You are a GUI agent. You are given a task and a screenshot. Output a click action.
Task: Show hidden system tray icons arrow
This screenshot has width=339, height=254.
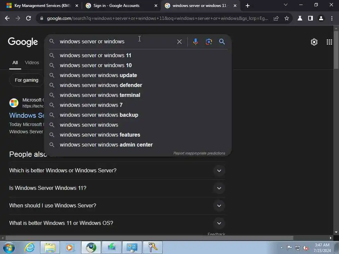coord(281,248)
